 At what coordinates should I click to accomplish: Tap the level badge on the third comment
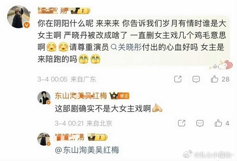[x=98, y=137]
